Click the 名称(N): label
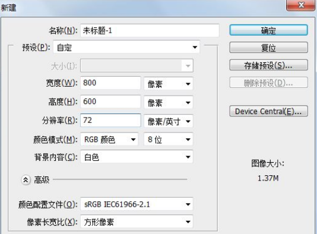This screenshot has width=317, height=234. coord(63,30)
